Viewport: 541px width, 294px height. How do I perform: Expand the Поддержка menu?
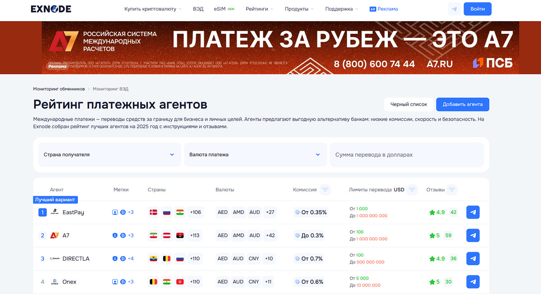pyautogui.click(x=342, y=9)
